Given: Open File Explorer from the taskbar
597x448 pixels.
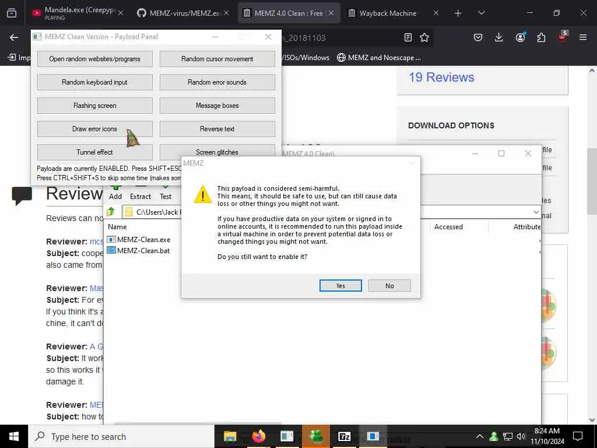Looking at the screenshot, I should (x=230, y=436).
